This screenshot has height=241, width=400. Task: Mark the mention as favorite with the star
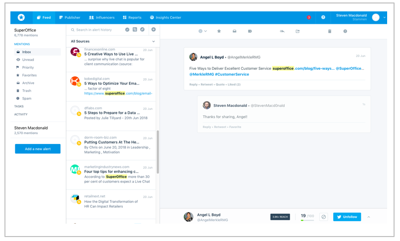point(219,31)
